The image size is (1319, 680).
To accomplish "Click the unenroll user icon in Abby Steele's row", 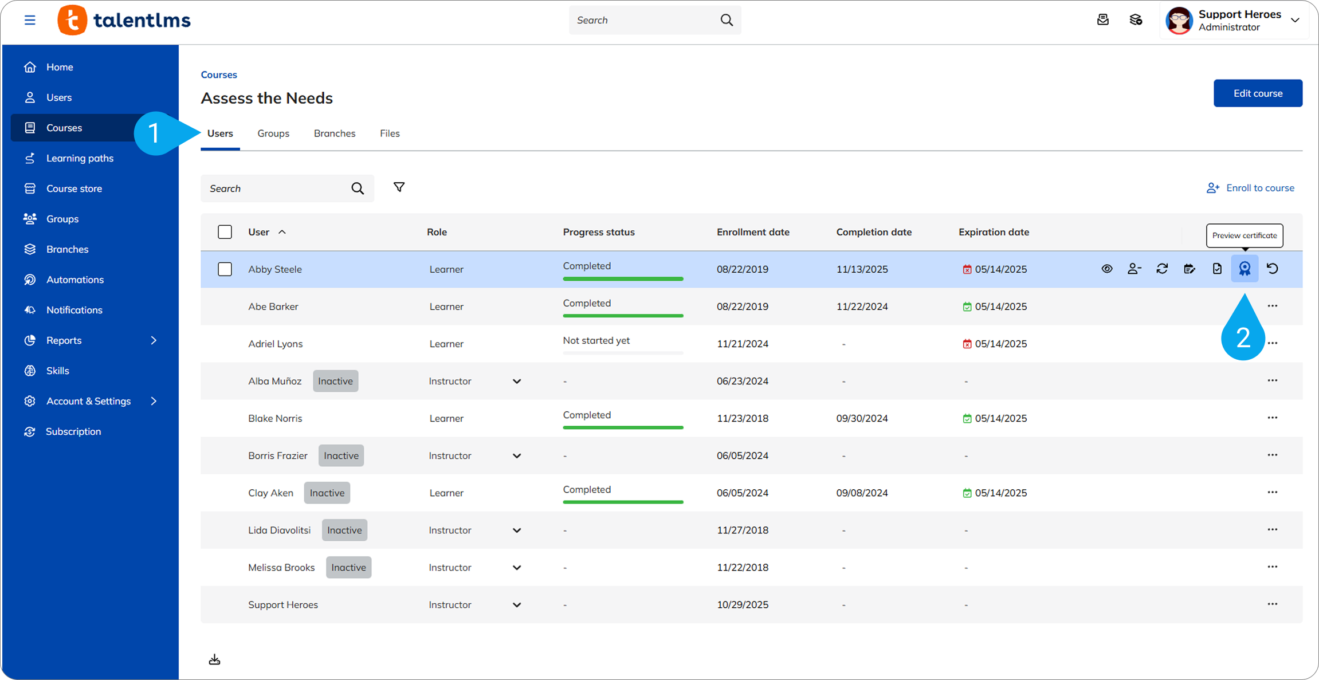I will tap(1134, 269).
